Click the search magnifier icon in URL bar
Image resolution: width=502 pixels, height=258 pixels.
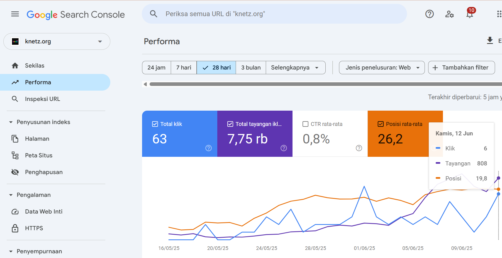pyautogui.click(x=153, y=14)
